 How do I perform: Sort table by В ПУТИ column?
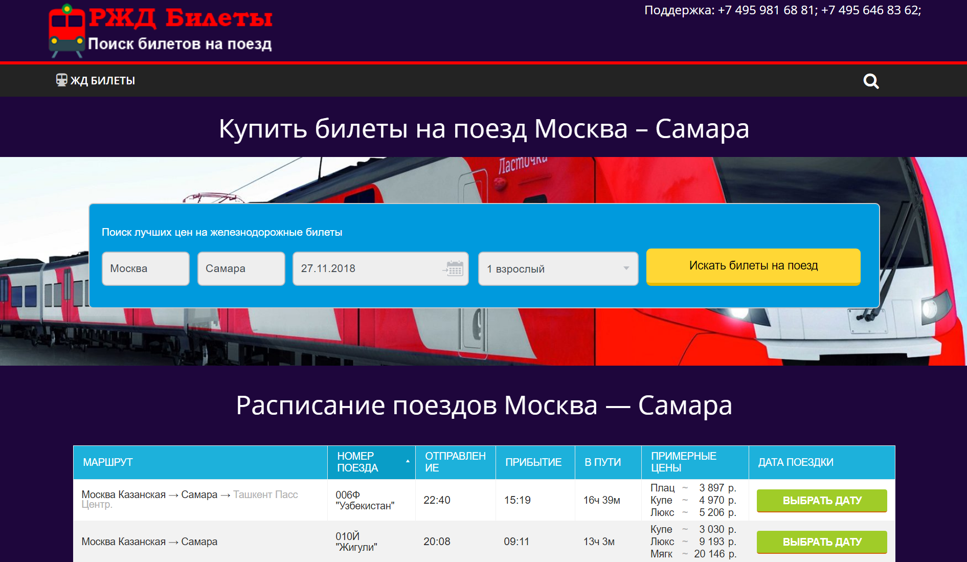(608, 462)
